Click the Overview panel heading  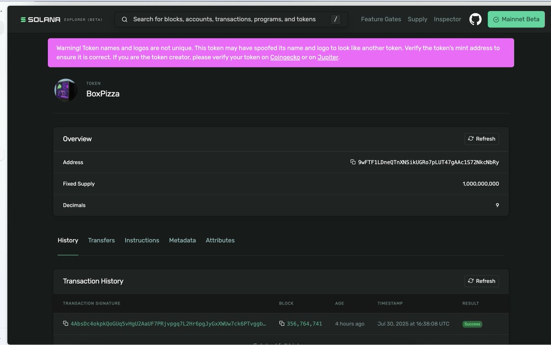[77, 139]
